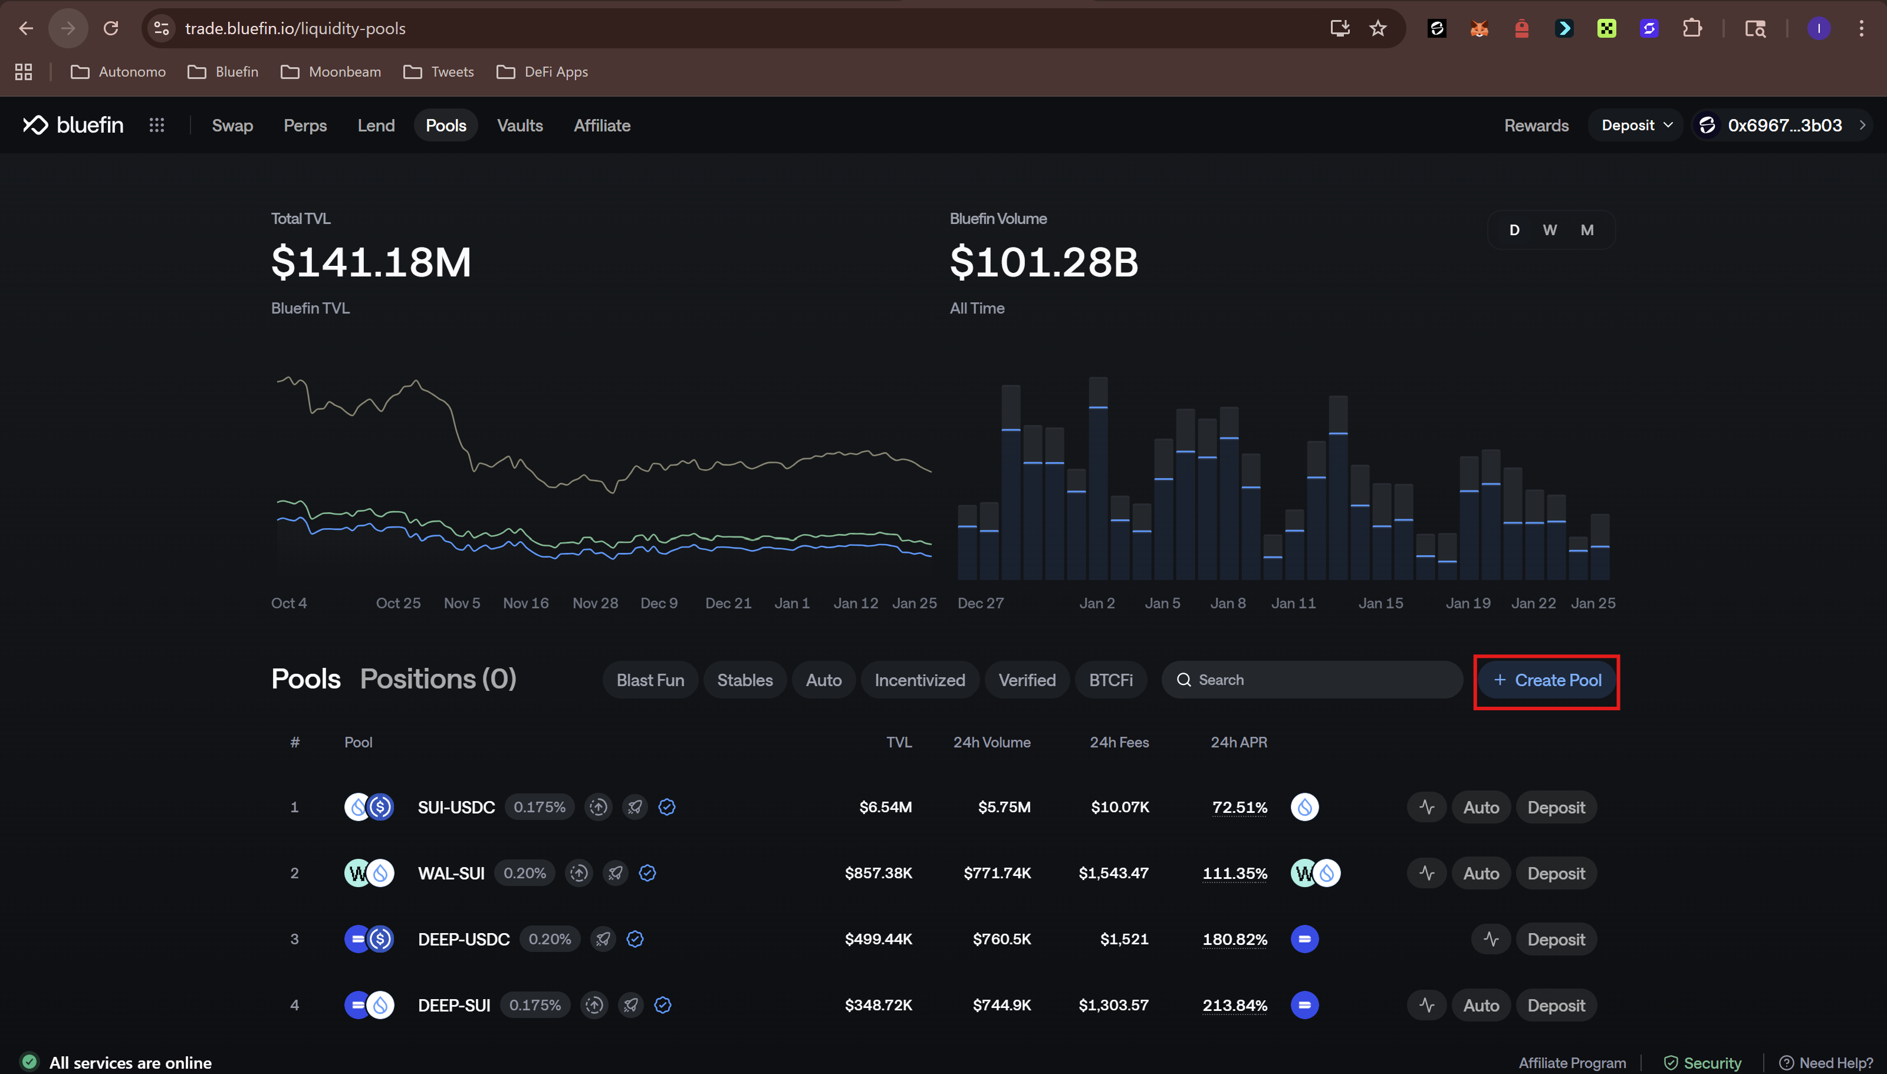
Task: Click the Create Pool button
Action: click(x=1546, y=680)
